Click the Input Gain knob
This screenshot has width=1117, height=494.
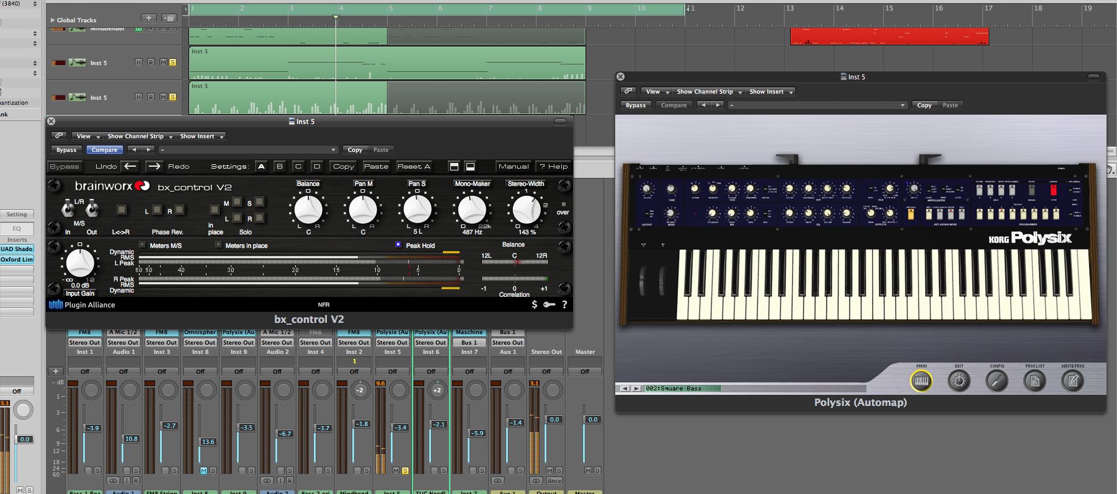[80, 263]
